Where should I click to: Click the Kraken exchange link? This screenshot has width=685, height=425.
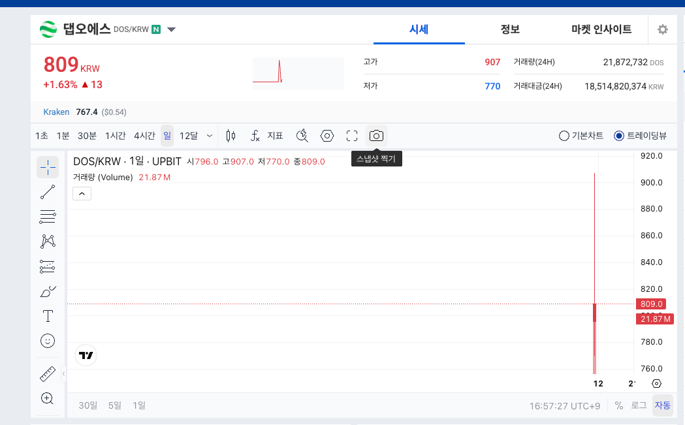[56, 112]
